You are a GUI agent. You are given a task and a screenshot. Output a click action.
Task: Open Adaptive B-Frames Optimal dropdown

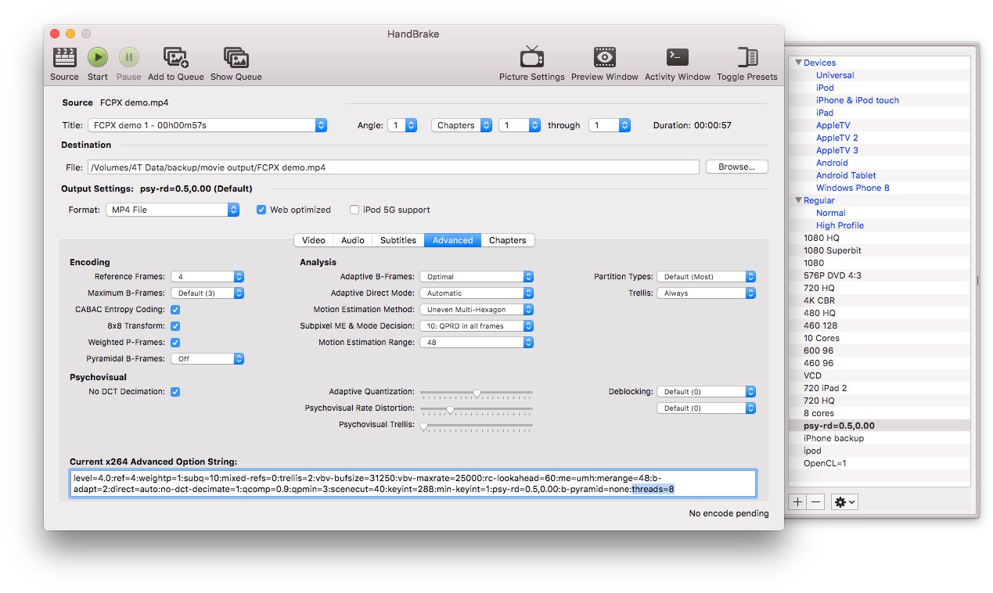[x=477, y=277]
